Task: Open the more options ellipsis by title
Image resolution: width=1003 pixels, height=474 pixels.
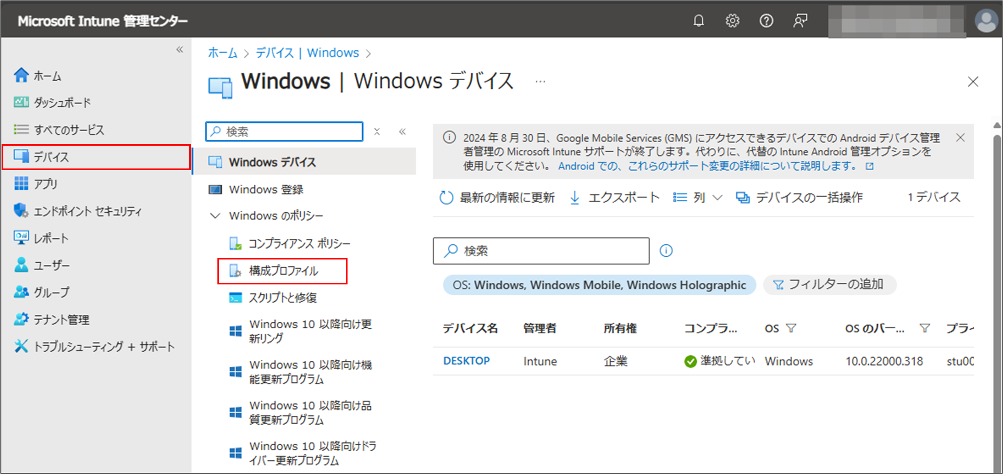Action: pyautogui.click(x=540, y=82)
